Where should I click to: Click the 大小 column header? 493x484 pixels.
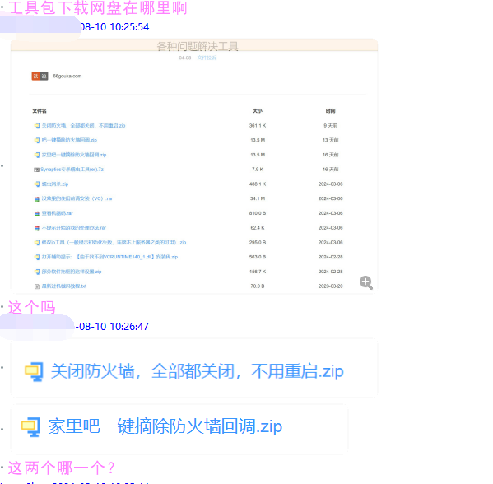[258, 111]
